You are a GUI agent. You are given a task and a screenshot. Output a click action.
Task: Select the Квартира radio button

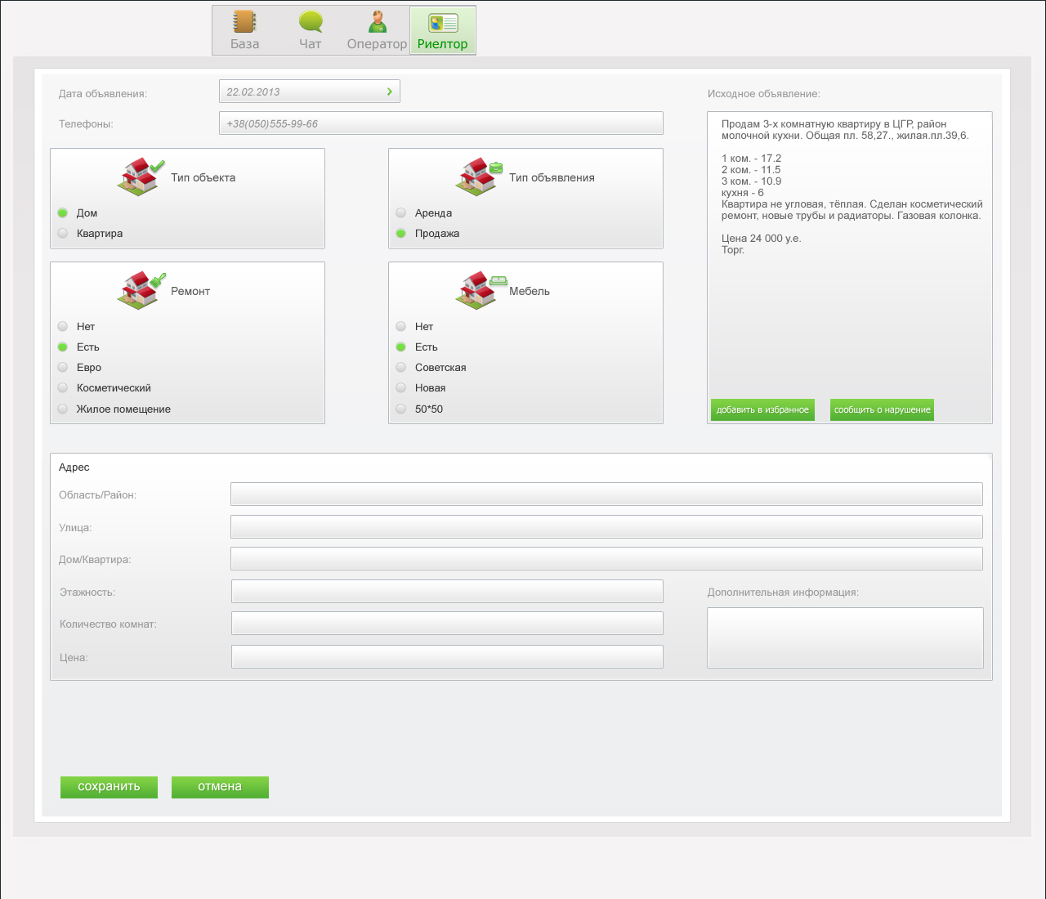click(63, 233)
